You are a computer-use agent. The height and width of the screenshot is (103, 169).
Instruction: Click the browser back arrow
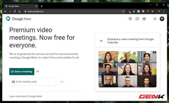(x=5, y=11)
